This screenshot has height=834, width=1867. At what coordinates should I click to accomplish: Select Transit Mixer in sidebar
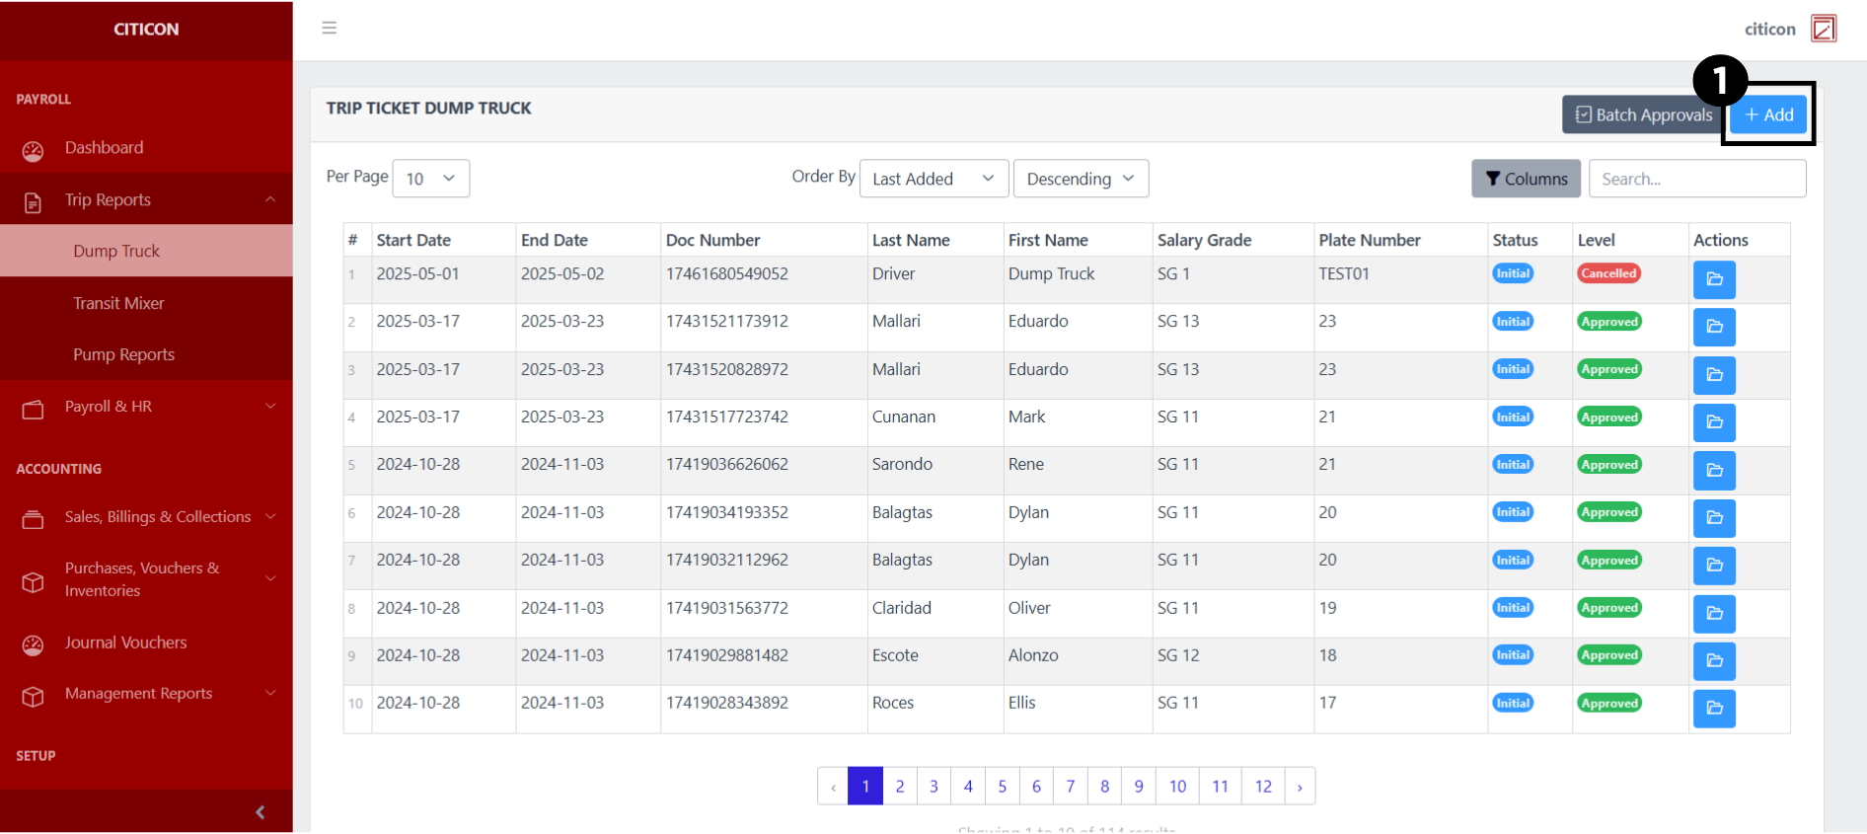click(x=118, y=303)
